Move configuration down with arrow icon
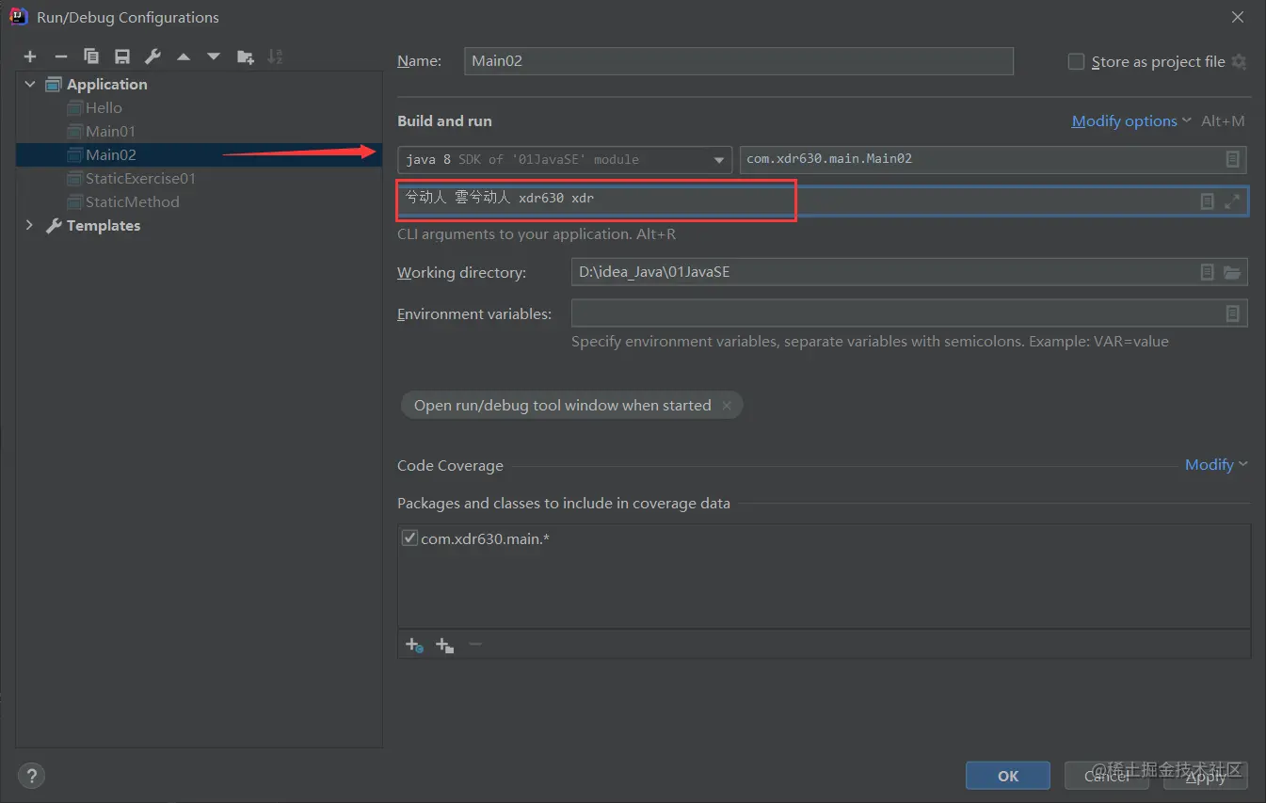Image resolution: width=1266 pixels, height=803 pixels. tap(214, 56)
